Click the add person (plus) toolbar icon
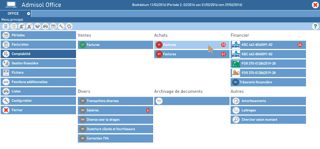Viewport: 320px width, 149px height. tap(22, 26)
